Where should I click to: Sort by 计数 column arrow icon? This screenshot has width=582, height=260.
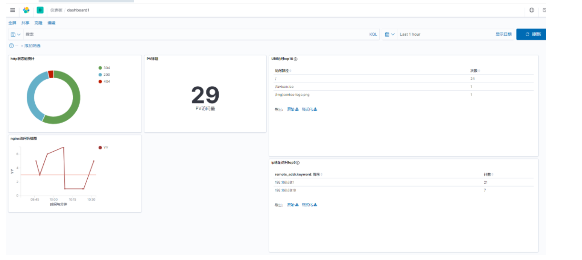coord(492,175)
